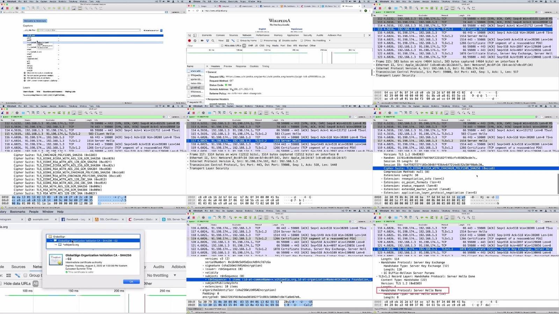The width and height of the screenshot is (559, 314).
Task: Open Chrome three-dot menu
Action: (x=370, y=11)
